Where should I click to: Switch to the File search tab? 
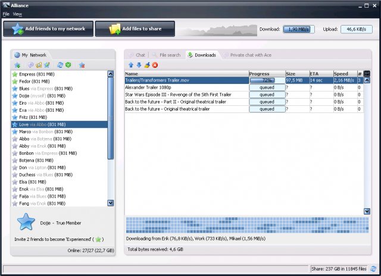tap(166, 55)
